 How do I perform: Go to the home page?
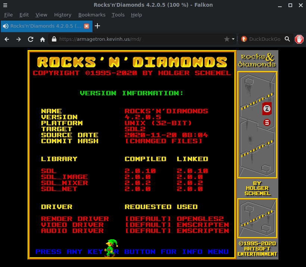pyautogui.click(x=42, y=39)
